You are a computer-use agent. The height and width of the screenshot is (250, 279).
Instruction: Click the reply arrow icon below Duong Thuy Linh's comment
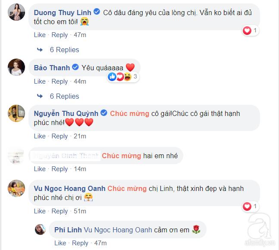click(x=40, y=50)
